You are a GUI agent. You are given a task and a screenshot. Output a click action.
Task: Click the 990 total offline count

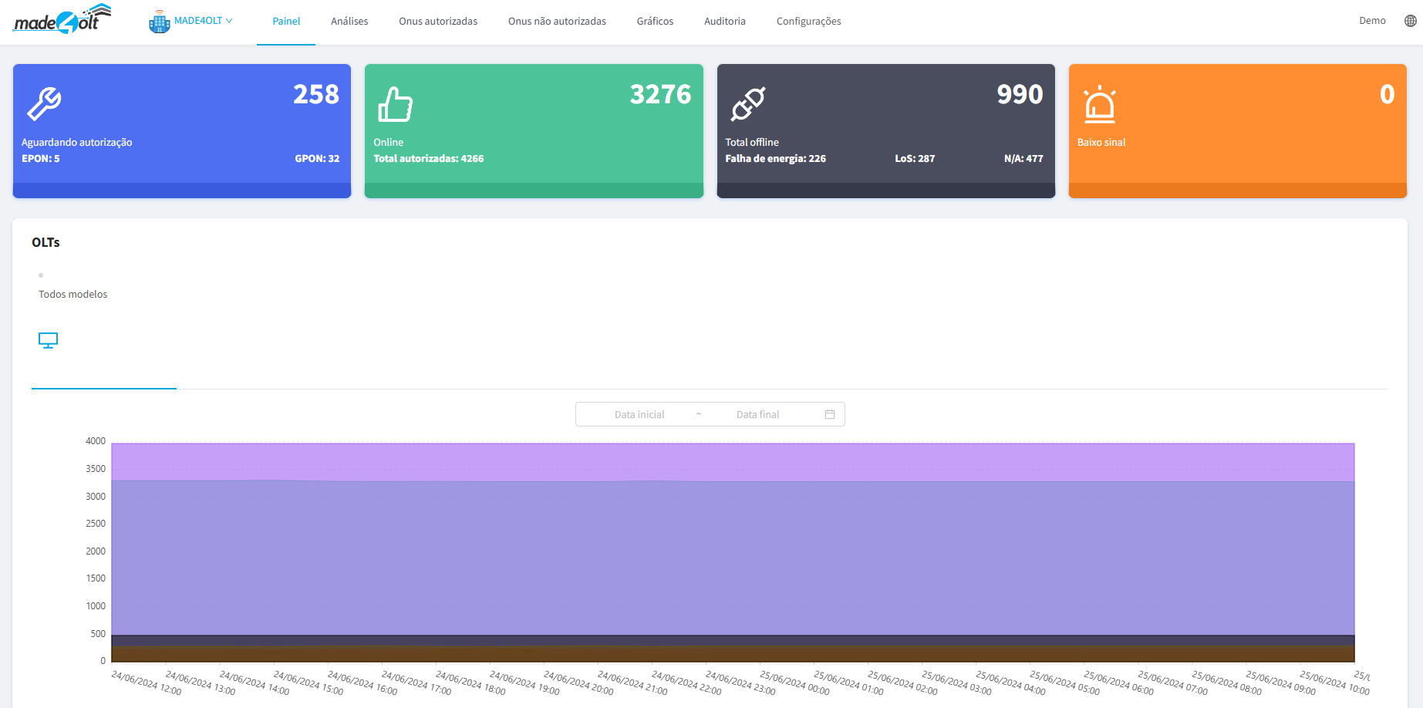(1020, 94)
